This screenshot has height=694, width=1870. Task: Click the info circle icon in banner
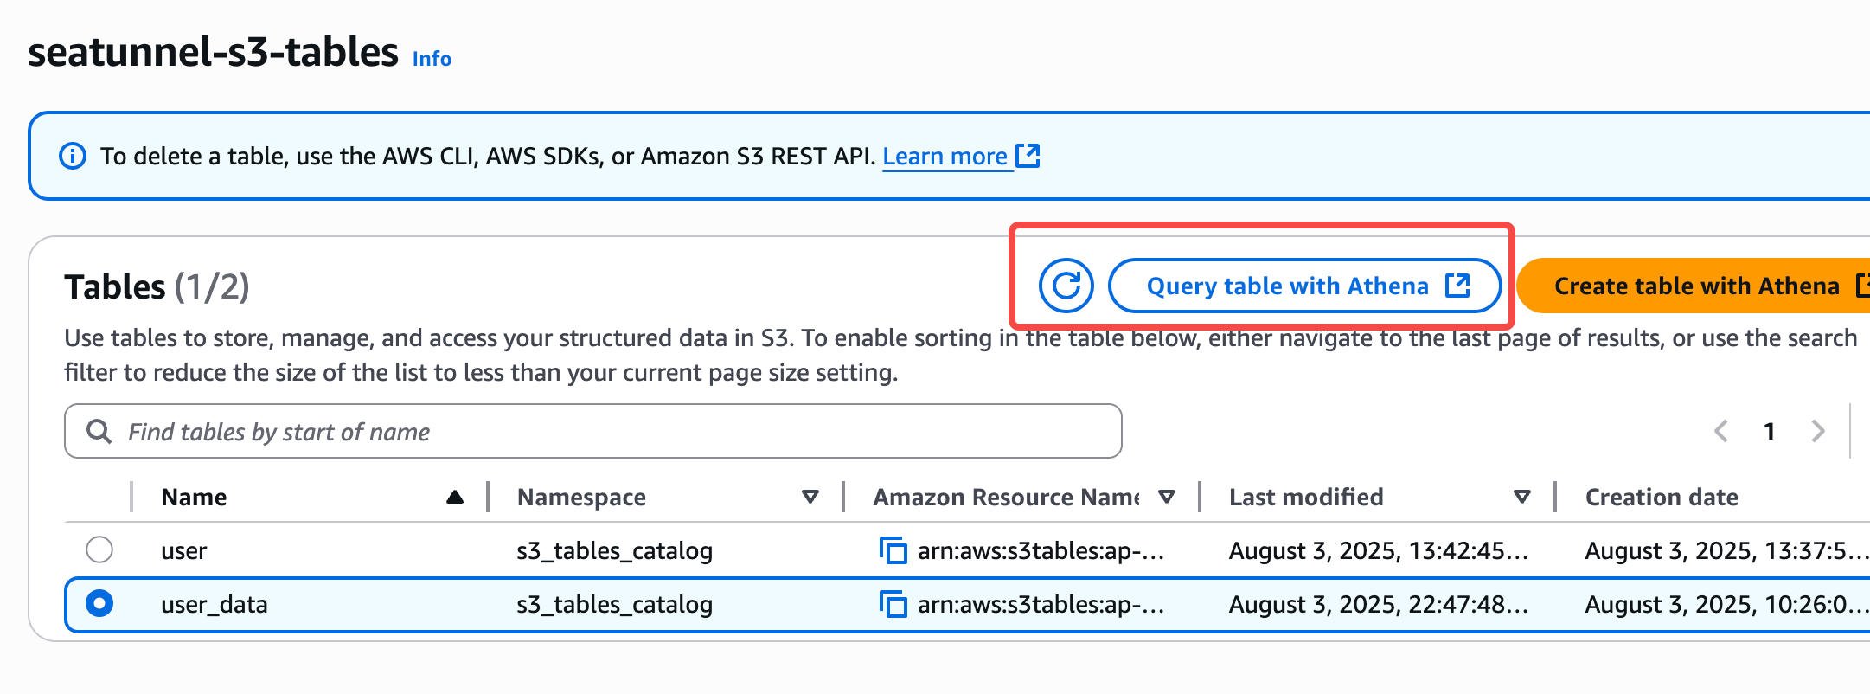pos(73,157)
